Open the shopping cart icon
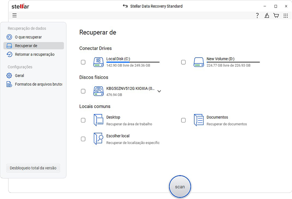Viewport: 292px width, 199px height. (276, 16)
